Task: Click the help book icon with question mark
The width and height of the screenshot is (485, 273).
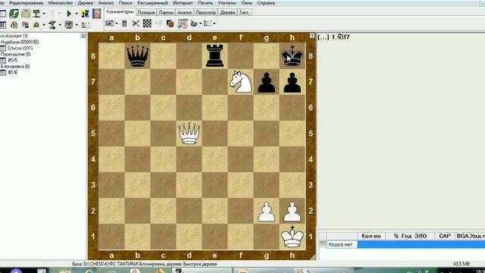Action: pyautogui.click(x=96, y=14)
